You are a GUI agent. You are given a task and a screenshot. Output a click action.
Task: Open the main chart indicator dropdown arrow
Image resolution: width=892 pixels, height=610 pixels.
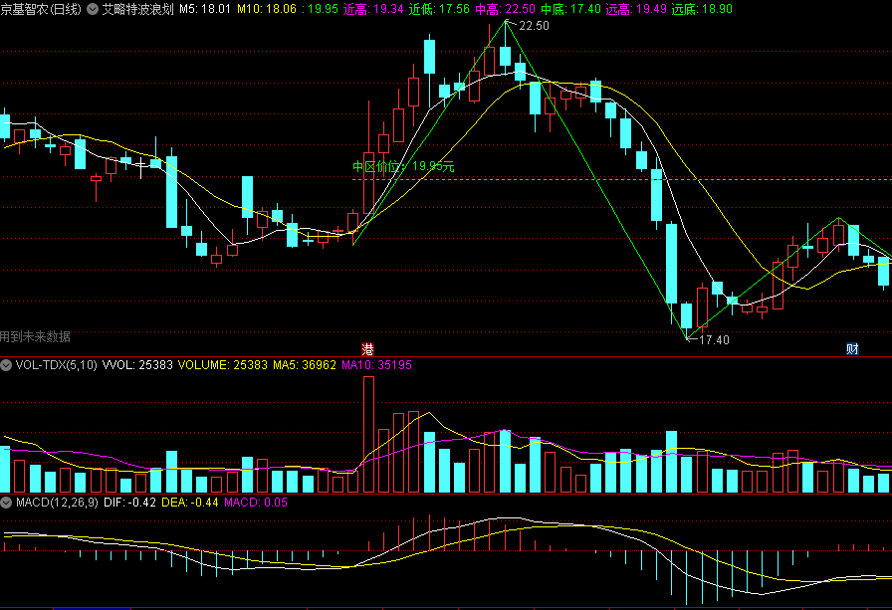(x=93, y=9)
